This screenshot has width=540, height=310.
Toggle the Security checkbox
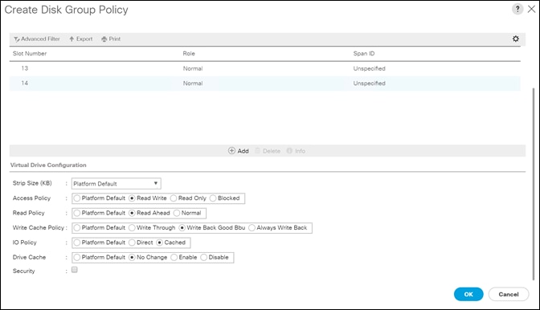[x=75, y=270]
